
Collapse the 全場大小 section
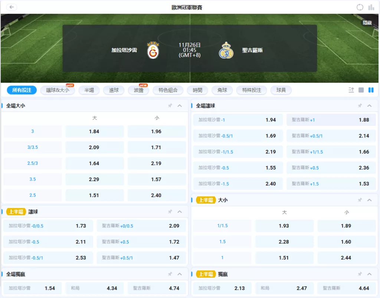click(180, 106)
